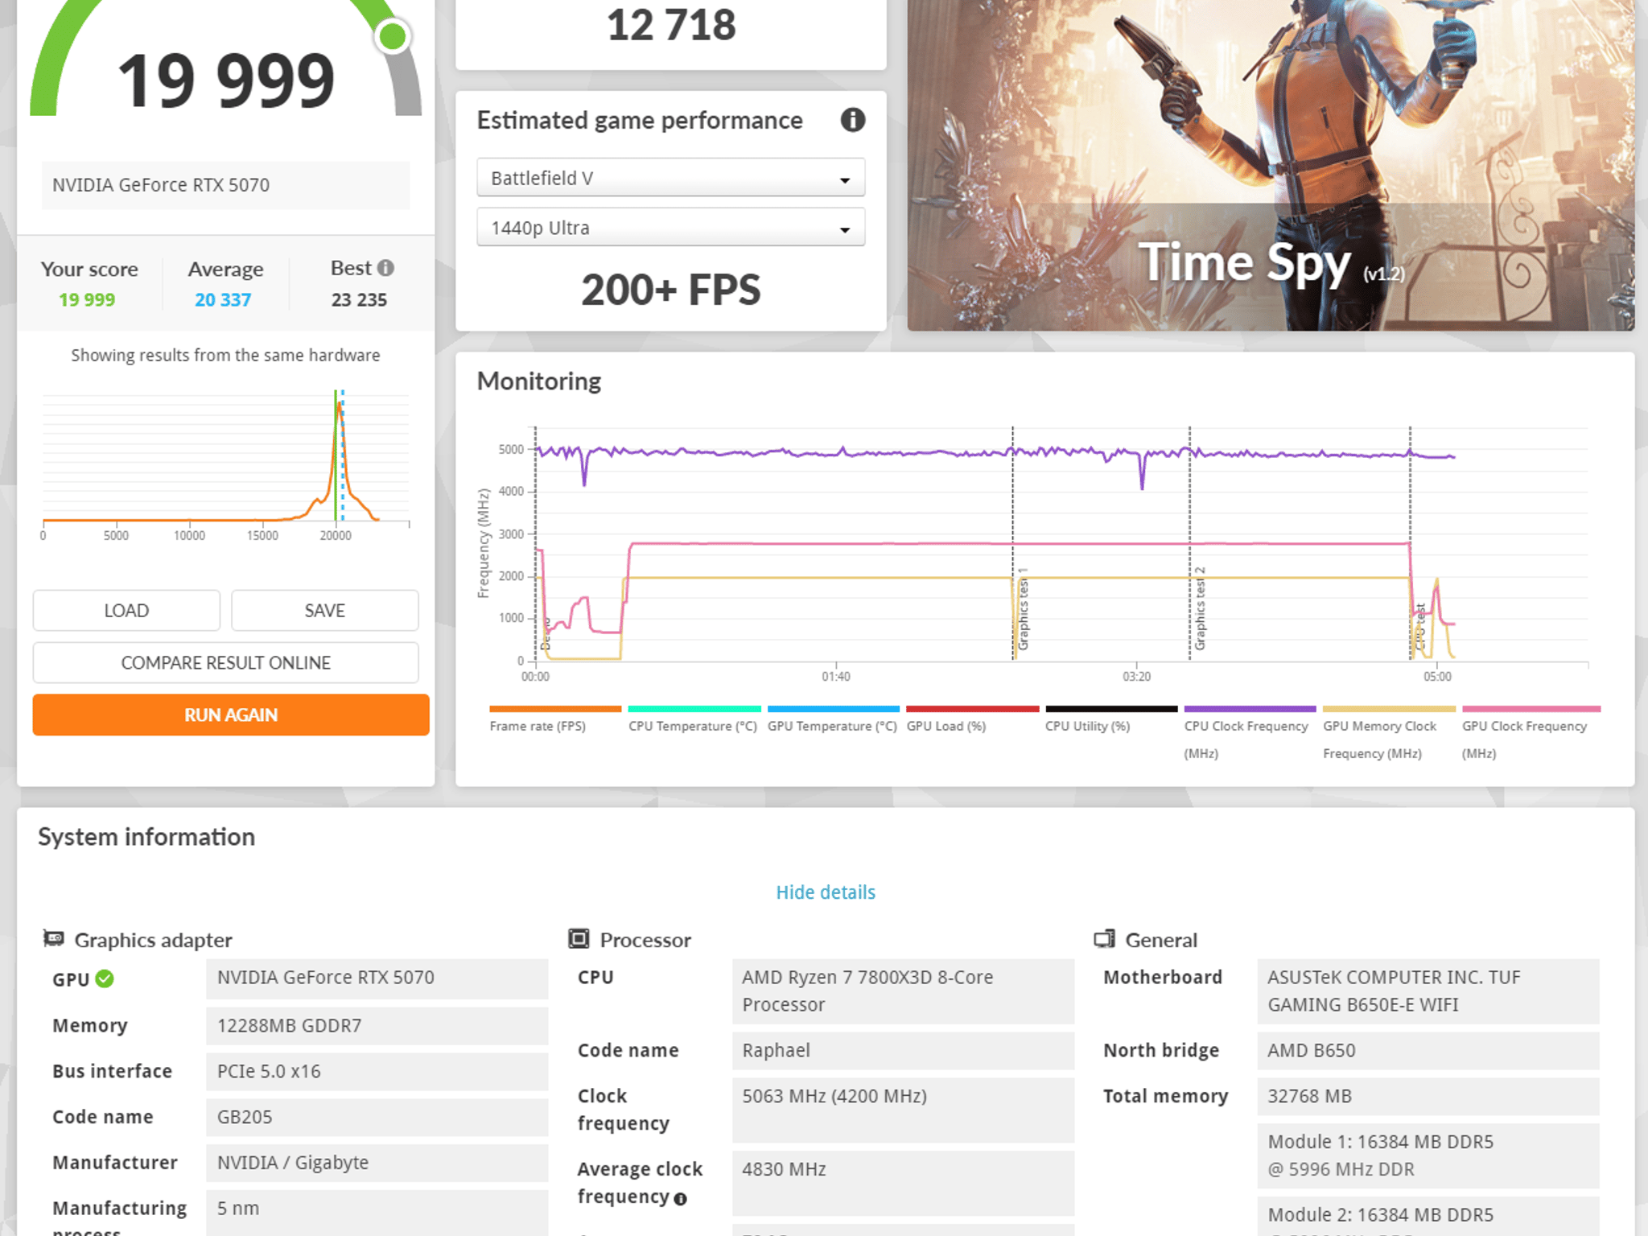Click the Graphics test 1 marker in chart
The image size is (1648, 1236).
tap(1023, 609)
